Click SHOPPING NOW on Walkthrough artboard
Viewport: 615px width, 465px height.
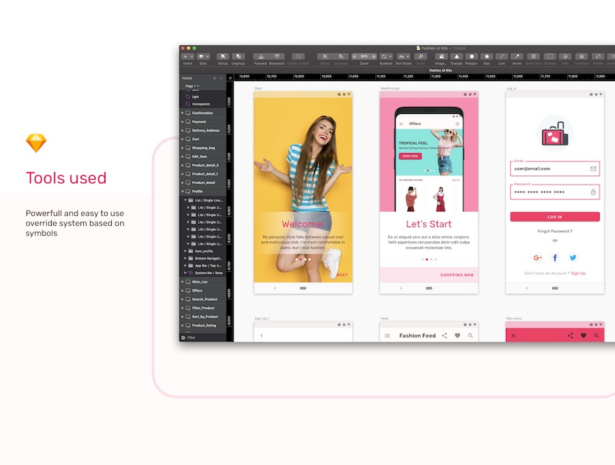[x=457, y=275]
